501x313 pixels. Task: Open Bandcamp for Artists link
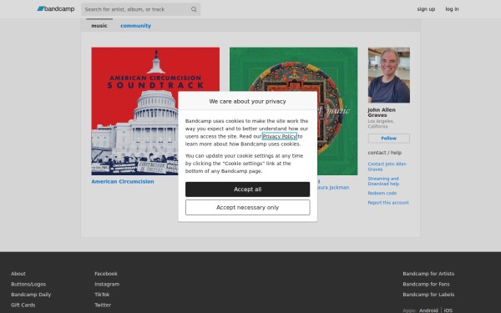pos(428,274)
